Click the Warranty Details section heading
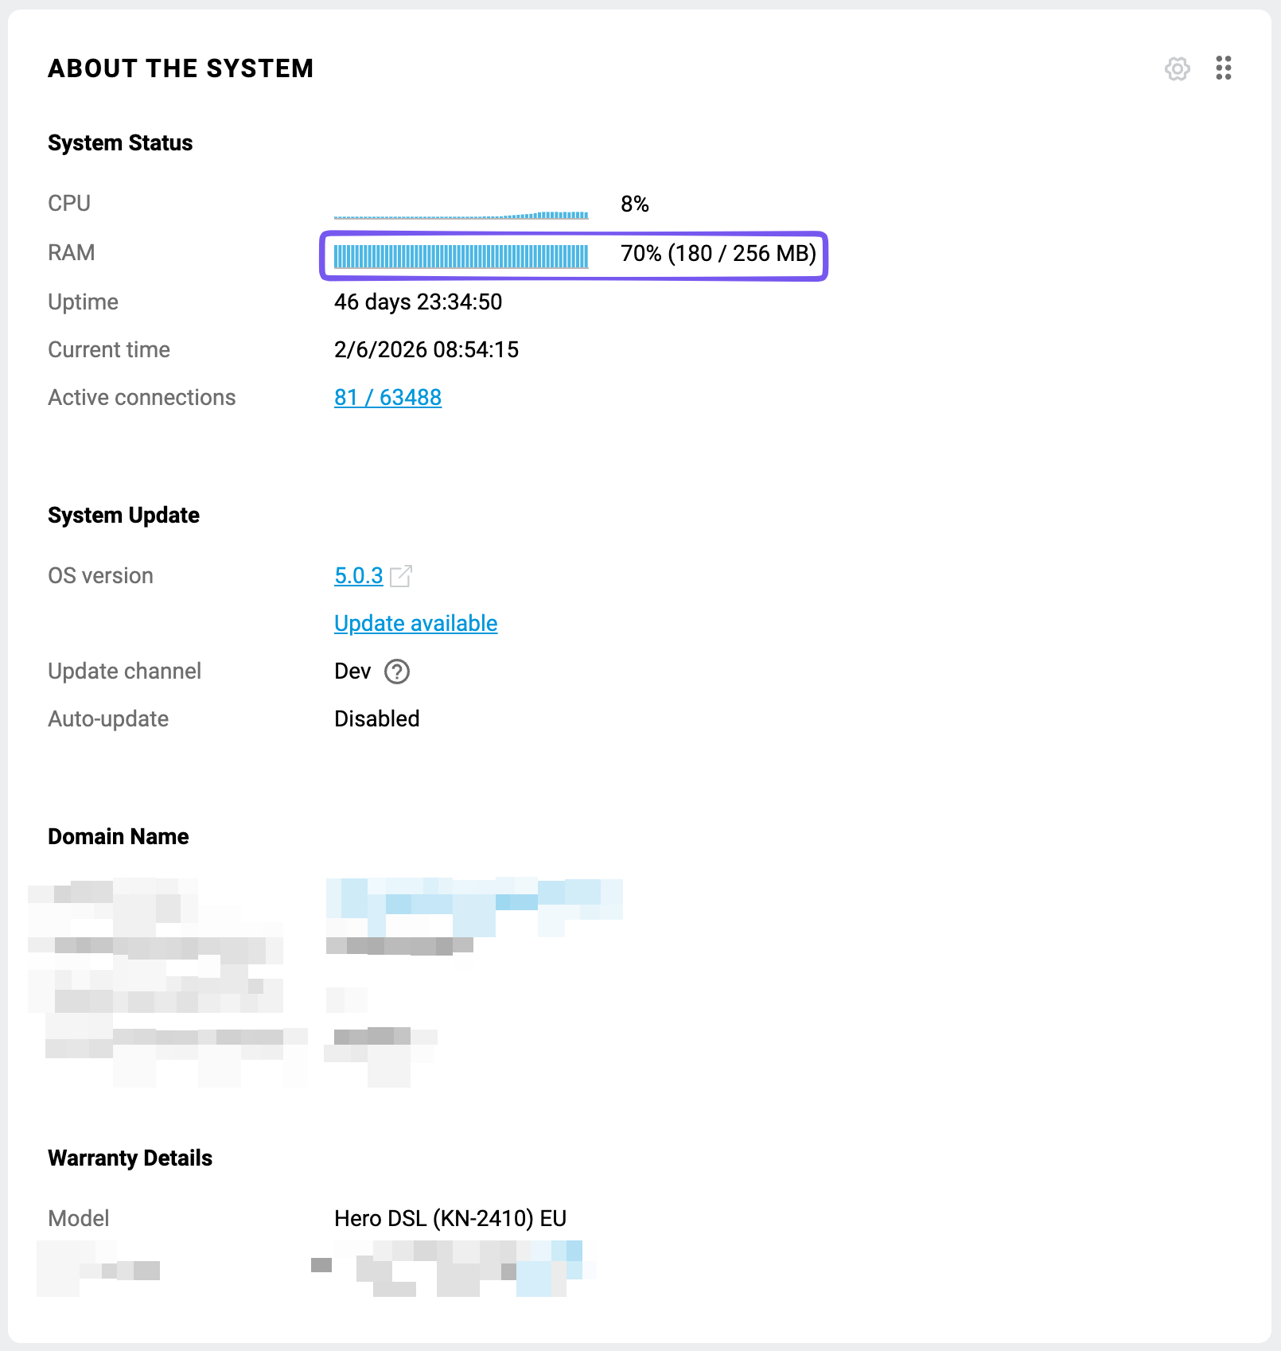Screen dimensions: 1281x1351 click(130, 1158)
